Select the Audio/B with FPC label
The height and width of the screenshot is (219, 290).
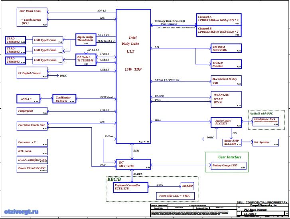pyautogui.click(x=261, y=114)
